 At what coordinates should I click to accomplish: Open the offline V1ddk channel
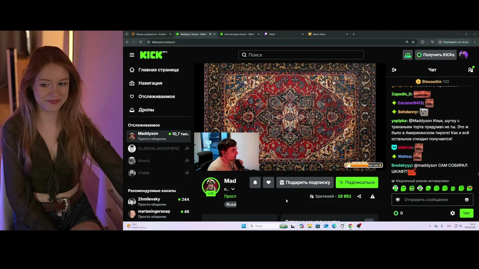(x=159, y=173)
